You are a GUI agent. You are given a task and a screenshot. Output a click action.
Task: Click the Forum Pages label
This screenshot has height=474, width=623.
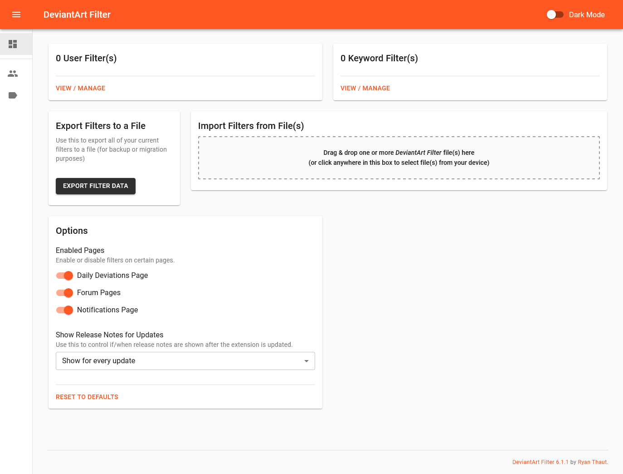coord(99,292)
